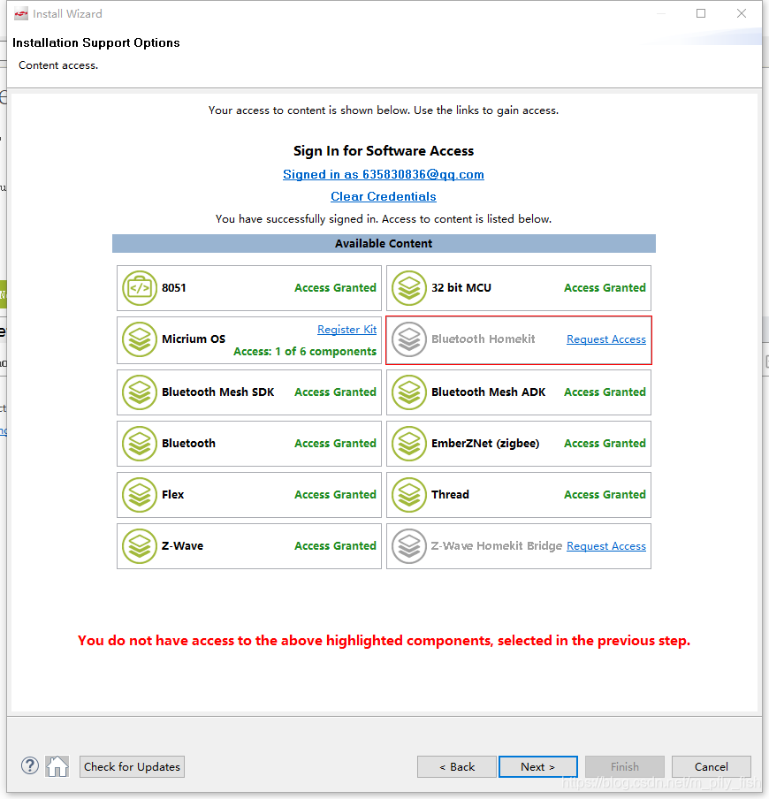
Task: Click the Bluetooth Mesh SDK icon
Action: (x=140, y=392)
